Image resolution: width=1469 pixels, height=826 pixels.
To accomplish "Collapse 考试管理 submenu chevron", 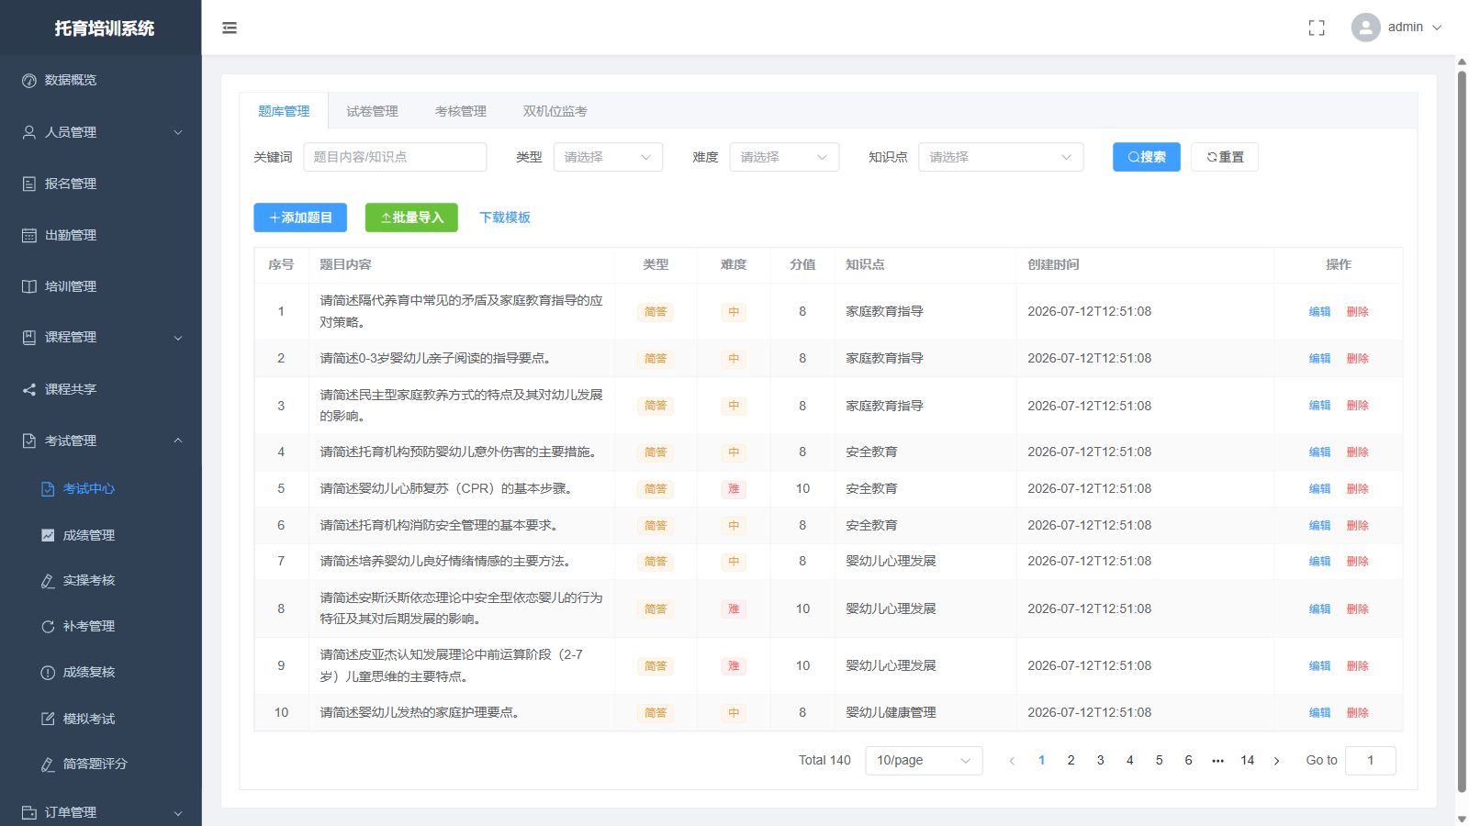I will pyautogui.click(x=178, y=441).
